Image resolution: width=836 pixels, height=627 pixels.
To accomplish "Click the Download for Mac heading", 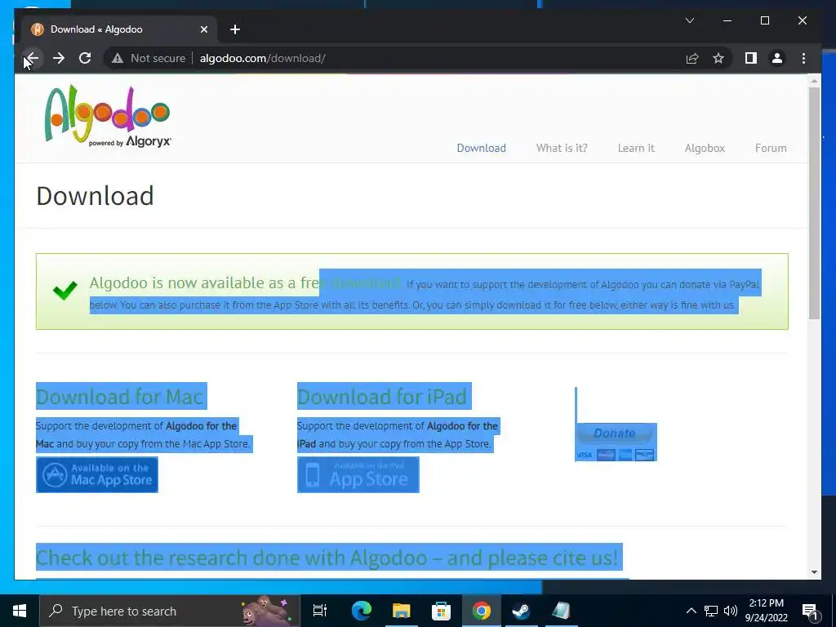I will [x=120, y=397].
